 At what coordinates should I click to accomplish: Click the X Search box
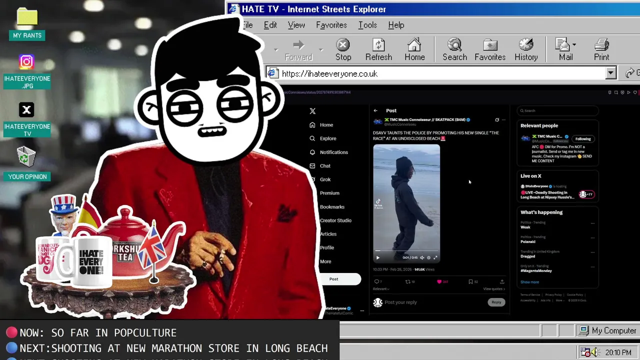pyautogui.click(x=557, y=110)
